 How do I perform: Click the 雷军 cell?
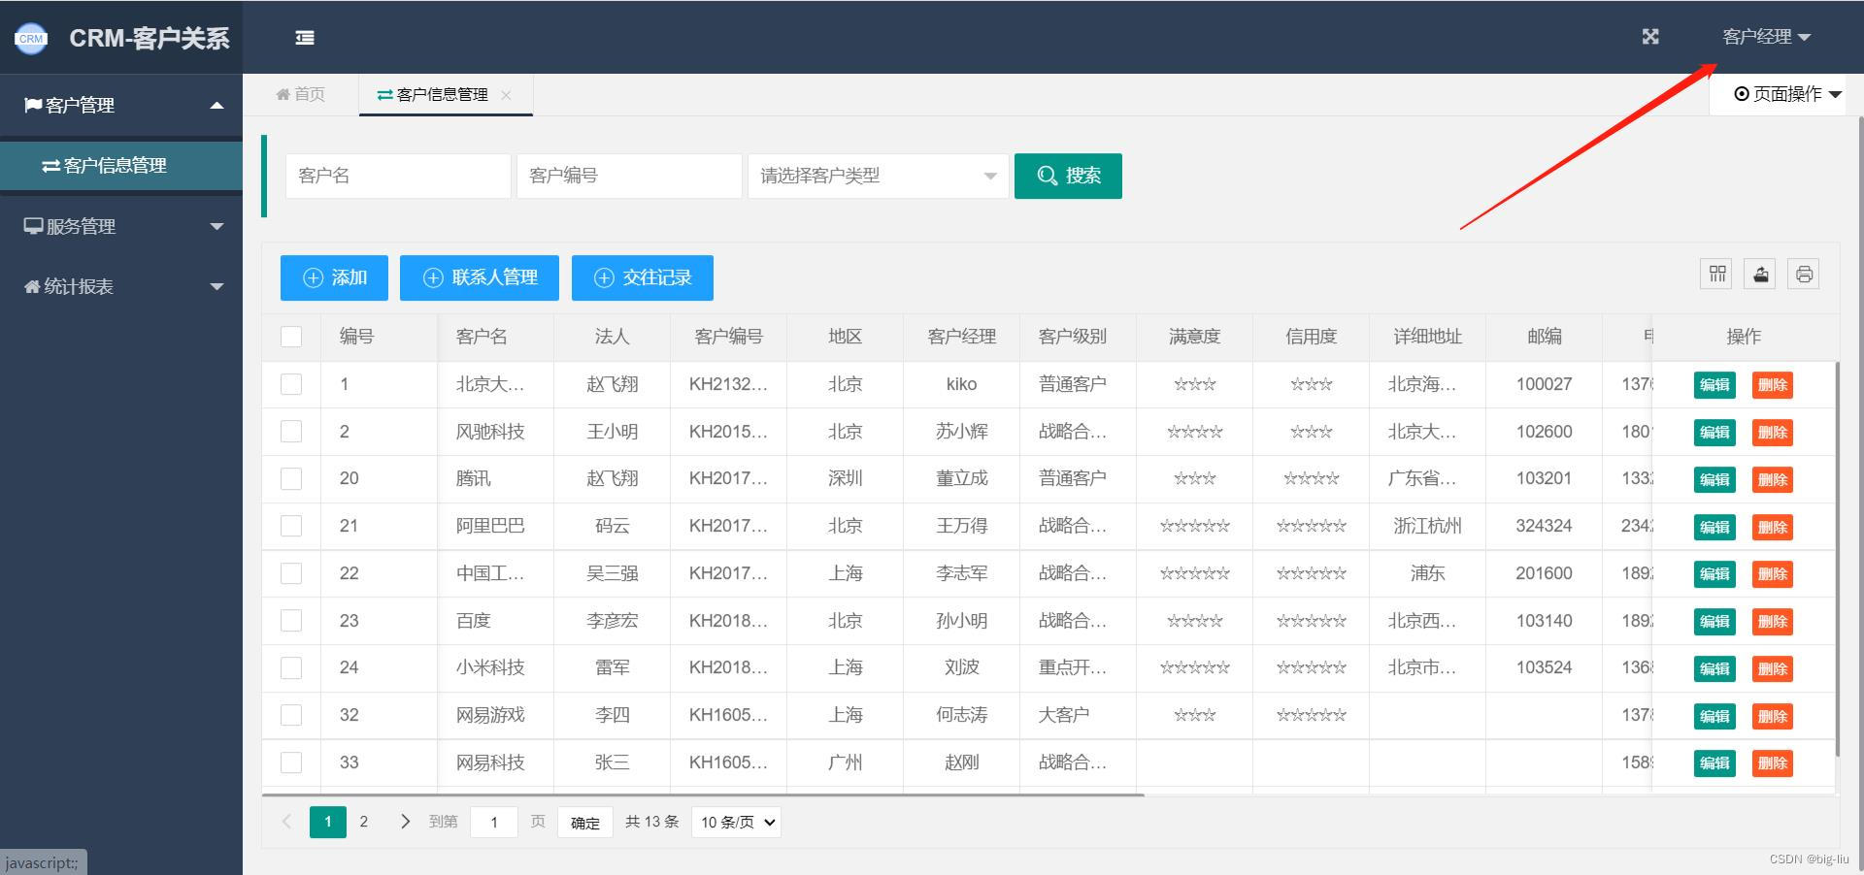613,667
